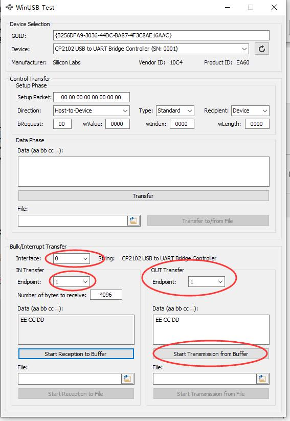Viewport: 290px width, 421px height.
Task: Click Start Reception to File button
Action: click(x=76, y=393)
